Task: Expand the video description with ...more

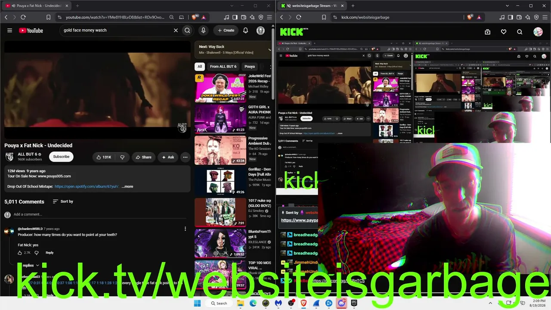Action: (x=127, y=186)
